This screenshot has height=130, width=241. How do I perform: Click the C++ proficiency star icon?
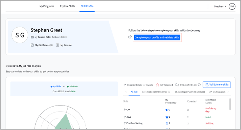point(167,110)
